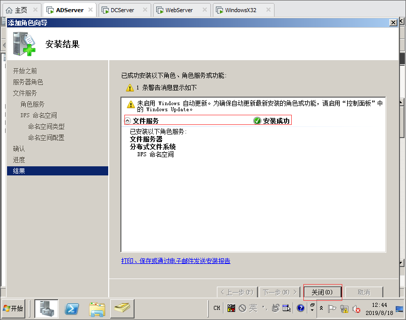Open the Action Center flag icon
The image size is (406, 320).
coord(332,308)
